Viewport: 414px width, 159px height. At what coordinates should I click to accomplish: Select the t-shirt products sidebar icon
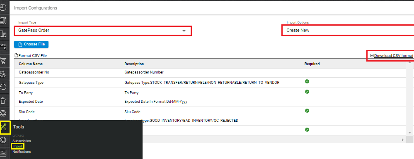(3, 100)
